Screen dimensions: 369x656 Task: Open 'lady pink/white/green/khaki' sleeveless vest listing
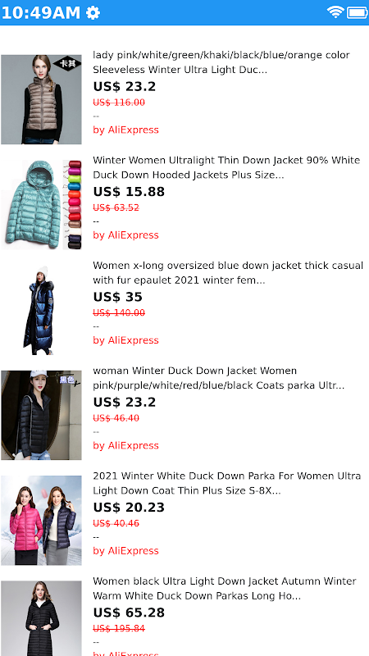pos(221,62)
